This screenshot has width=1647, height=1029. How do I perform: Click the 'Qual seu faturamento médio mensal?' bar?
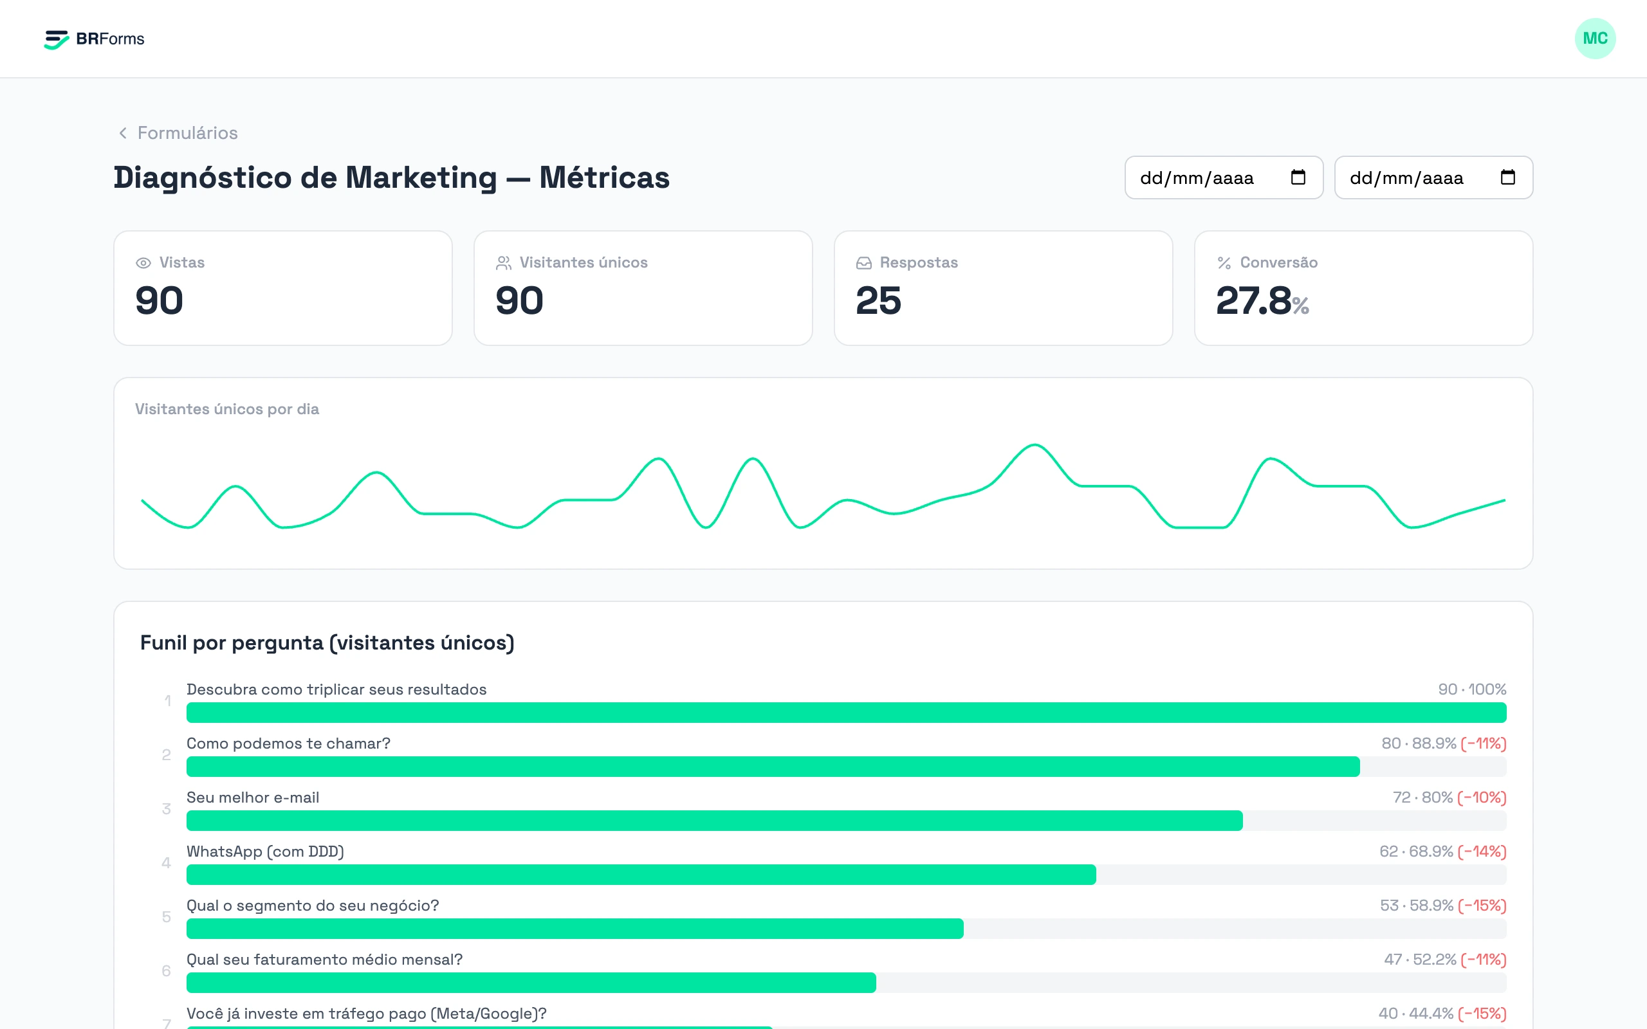[x=846, y=983]
